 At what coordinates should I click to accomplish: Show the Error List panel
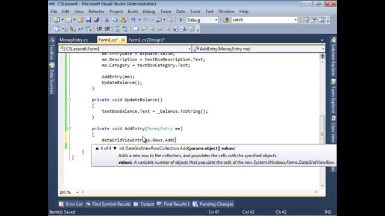coord(71,204)
